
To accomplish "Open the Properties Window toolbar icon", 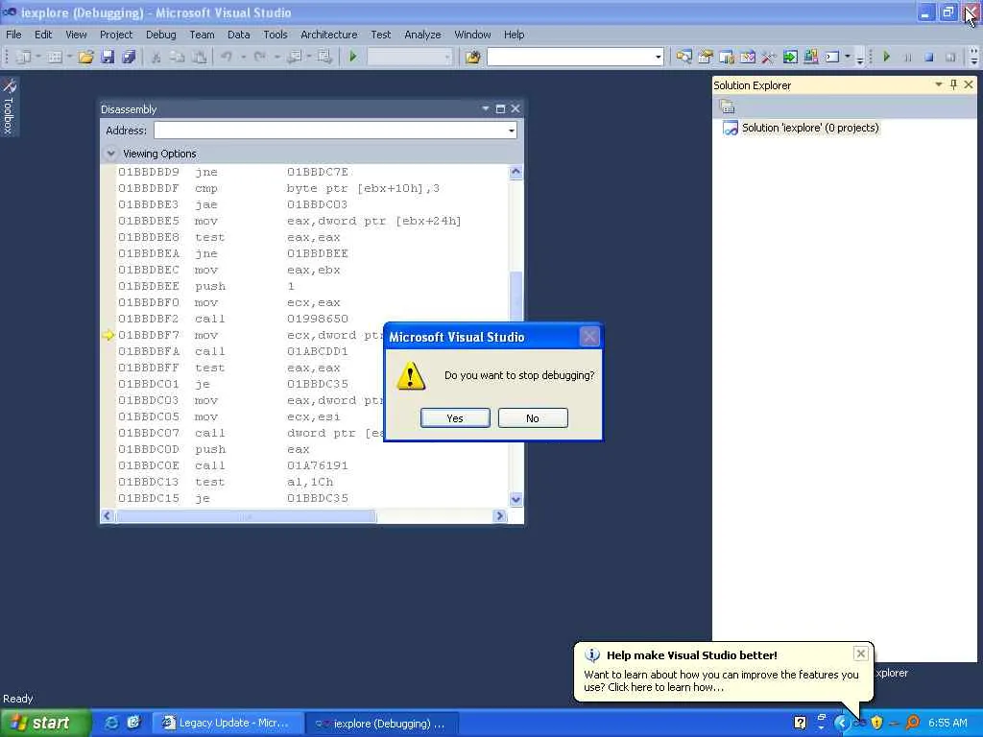I will pos(706,57).
